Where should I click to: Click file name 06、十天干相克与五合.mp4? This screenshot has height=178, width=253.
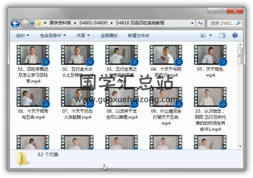click(33, 114)
